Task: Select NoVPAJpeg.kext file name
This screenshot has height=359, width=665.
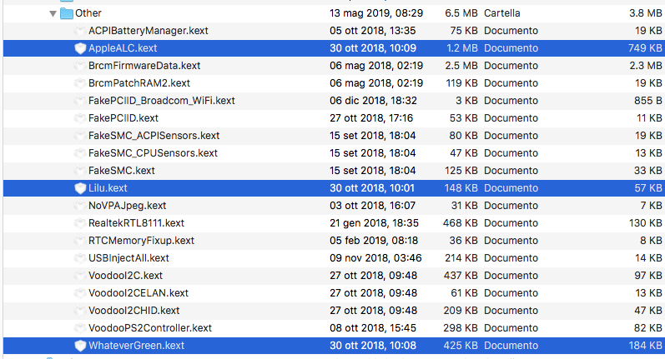Action: tap(127, 206)
